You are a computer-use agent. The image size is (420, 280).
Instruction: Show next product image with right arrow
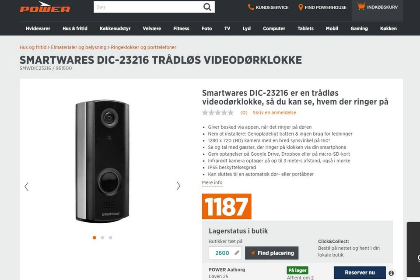(178, 186)
